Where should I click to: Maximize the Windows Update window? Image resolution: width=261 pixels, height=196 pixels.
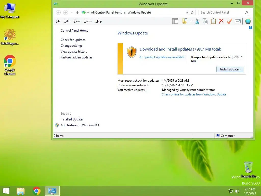click(238, 3)
